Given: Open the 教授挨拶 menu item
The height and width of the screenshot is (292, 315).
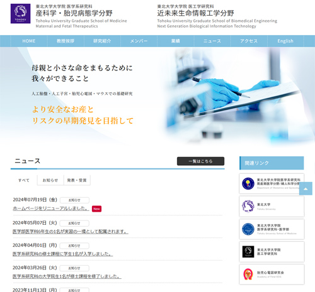Looking at the screenshot, I should (66, 41).
